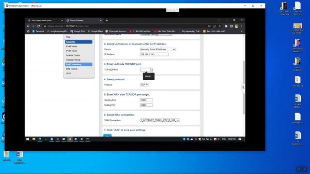The image size is (310, 174).
Task: Click the ENG language indicator in remote tray
Action: pos(224,139)
